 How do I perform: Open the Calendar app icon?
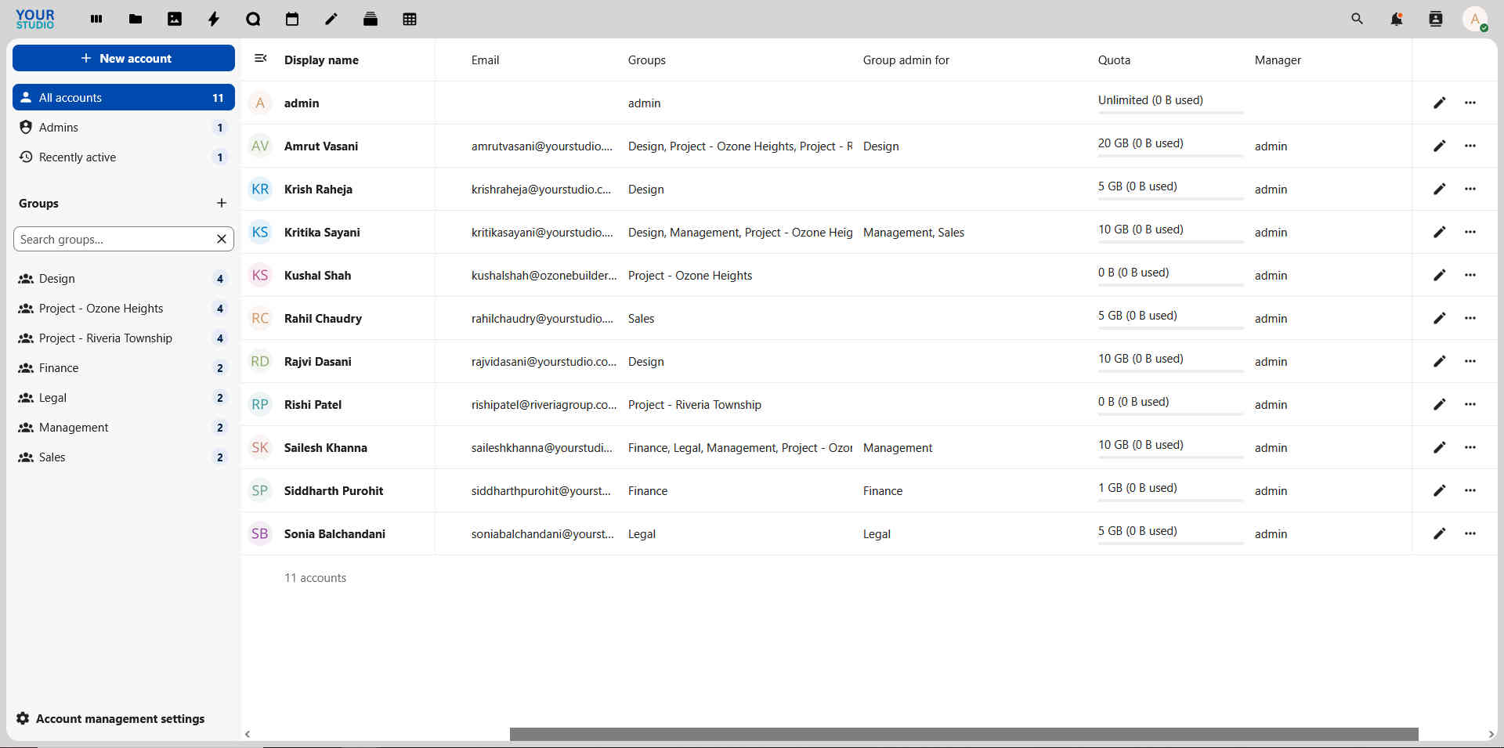pyautogui.click(x=292, y=19)
